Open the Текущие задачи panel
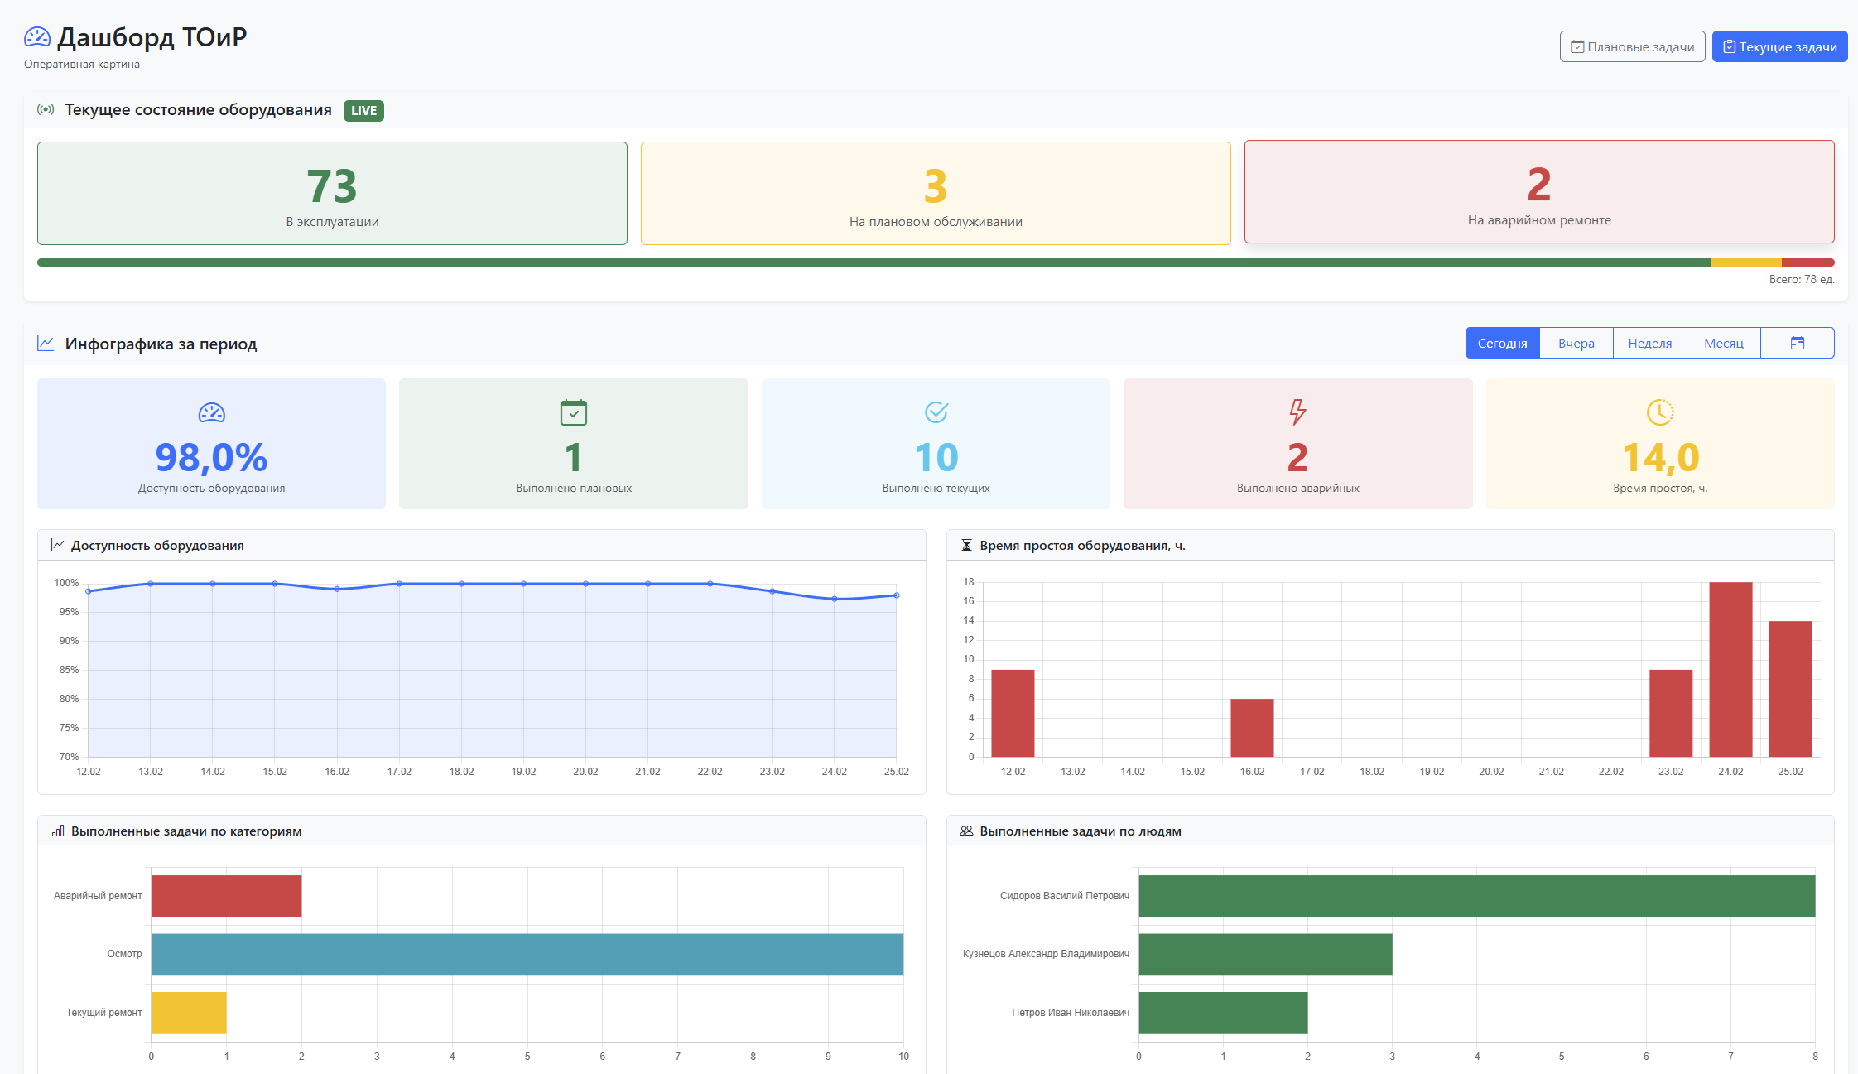This screenshot has height=1074, width=1858. point(1779,46)
